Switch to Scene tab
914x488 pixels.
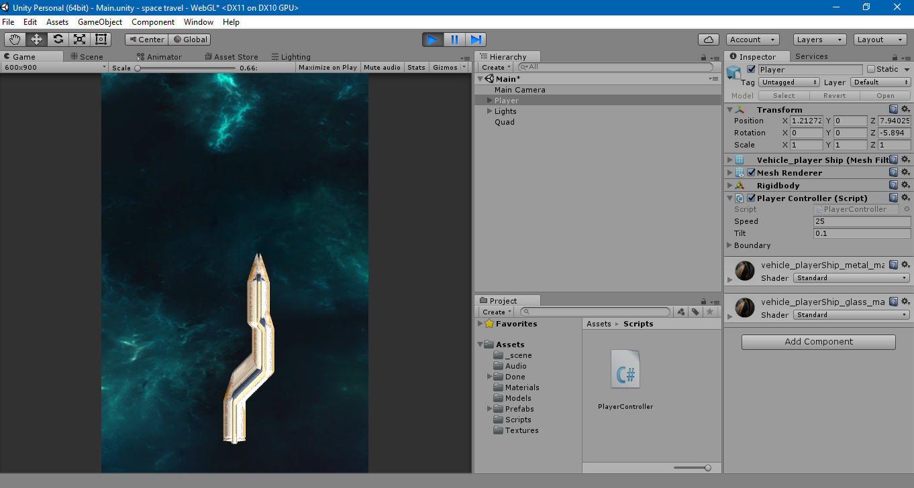coord(87,57)
